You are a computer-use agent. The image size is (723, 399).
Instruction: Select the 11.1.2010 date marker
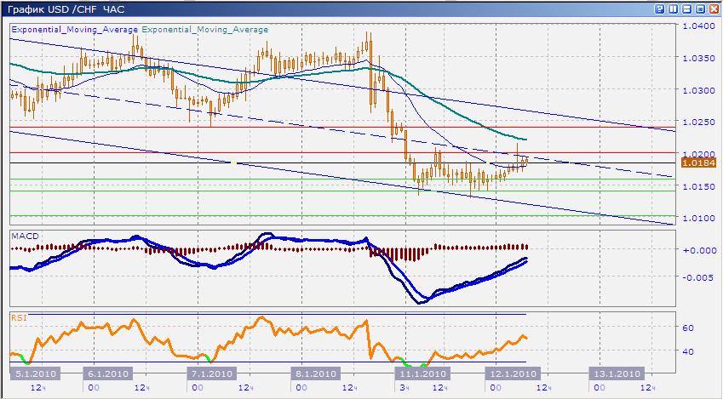422,373
